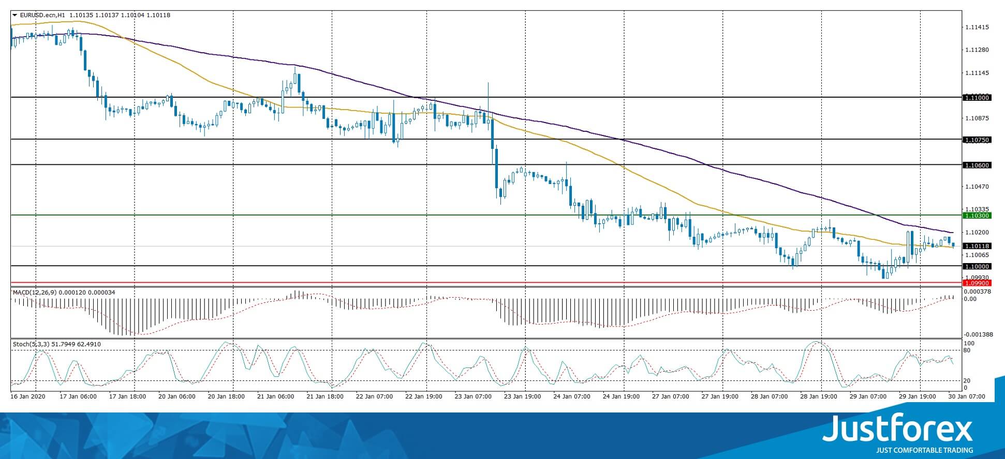Viewport: 1005px width, 459px height.
Task: Click the 29 Jan 07:00 time label
Action: click(x=868, y=396)
